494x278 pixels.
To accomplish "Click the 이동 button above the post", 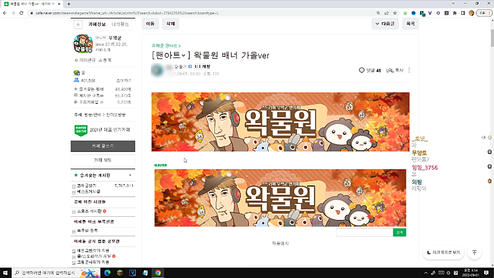I will tap(150, 23).
